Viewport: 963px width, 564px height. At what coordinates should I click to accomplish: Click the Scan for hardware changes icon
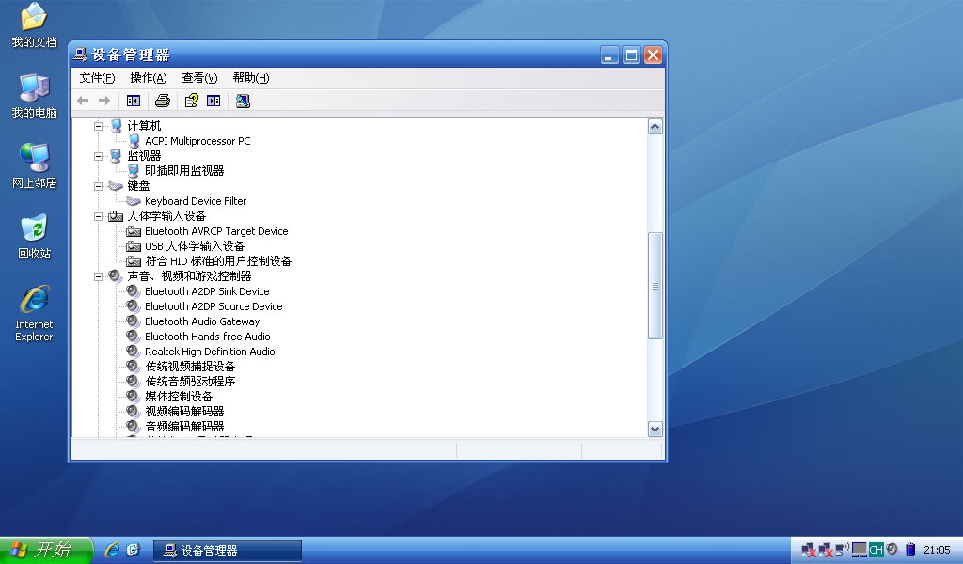[243, 101]
